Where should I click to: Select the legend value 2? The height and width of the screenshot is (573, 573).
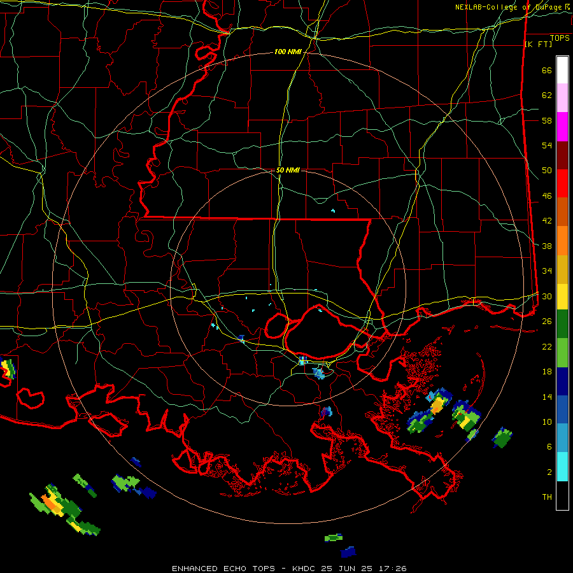(x=549, y=472)
